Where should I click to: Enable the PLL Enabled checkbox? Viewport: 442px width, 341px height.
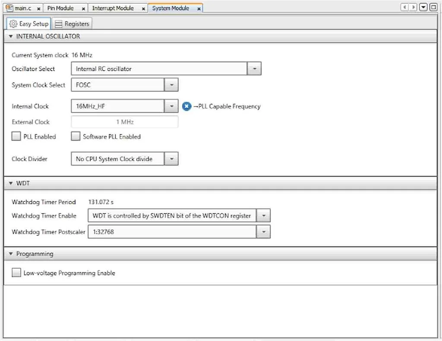tap(16, 136)
